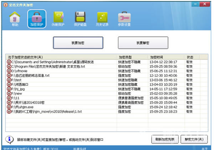This screenshot has width=214, height=150.
Task: Sort by 加密时间 column header
Action: click(166, 57)
